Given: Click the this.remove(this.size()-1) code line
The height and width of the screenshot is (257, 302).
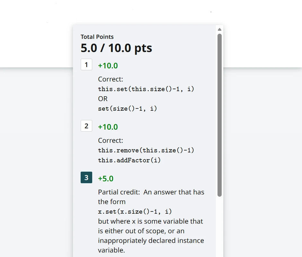Looking at the screenshot, I should point(146,150).
